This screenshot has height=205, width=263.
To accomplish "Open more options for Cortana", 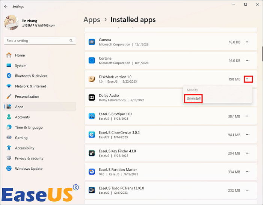I will pyautogui.click(x=248, y=60).
